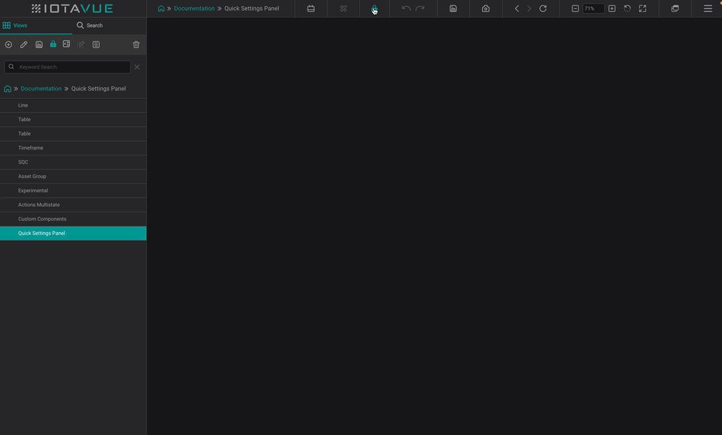Viewport: 722px width, 435px height.
Task: Click the home icon in top breadcrumb
Action: click(161, 8)
